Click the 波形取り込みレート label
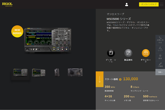165x110 pixels. coord(151,100)
